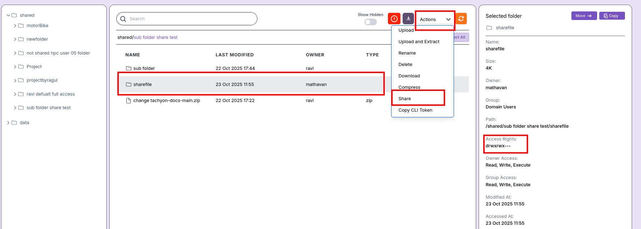Select data in the folder tree
The image size is (641, 229).
pos(24,123)
